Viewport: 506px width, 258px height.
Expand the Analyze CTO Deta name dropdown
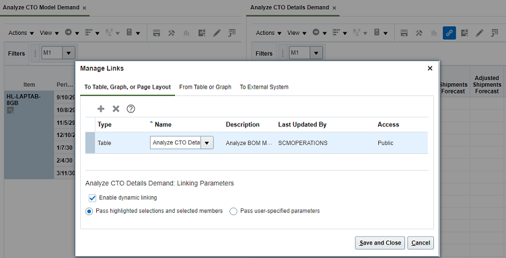click(x=207, y=142)
